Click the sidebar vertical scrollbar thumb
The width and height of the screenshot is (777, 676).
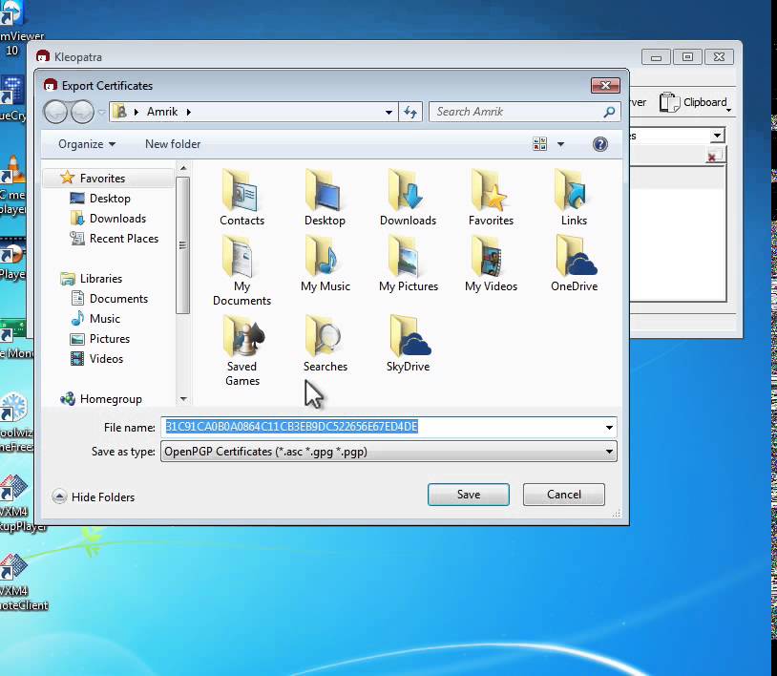point(183,245)
